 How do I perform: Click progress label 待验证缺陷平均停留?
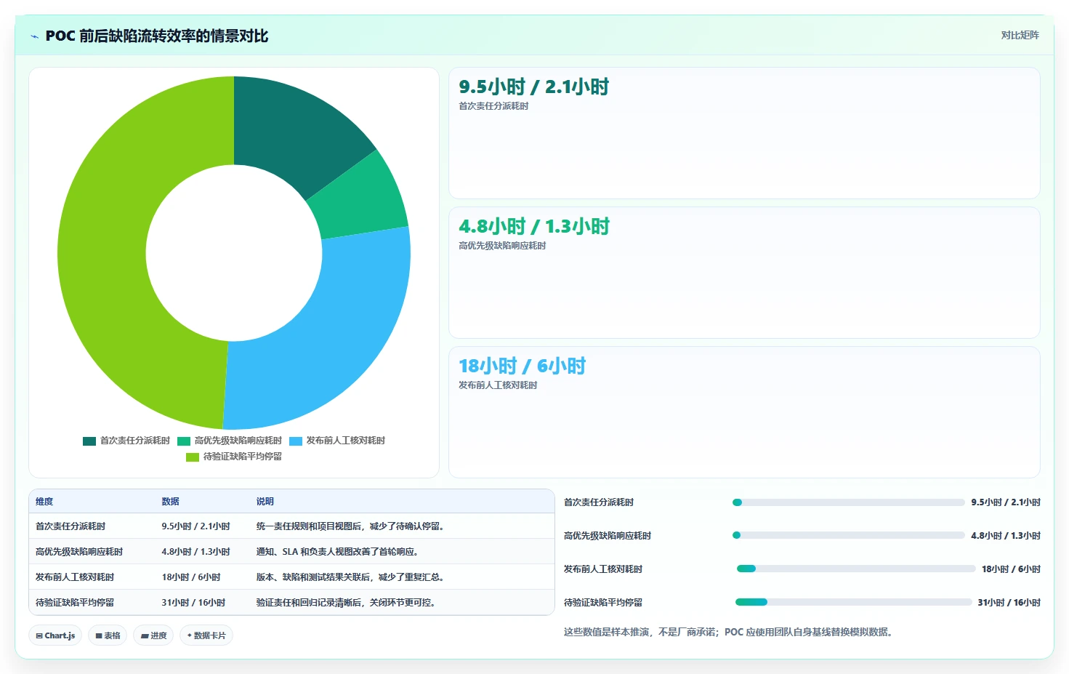coord(603,603)
